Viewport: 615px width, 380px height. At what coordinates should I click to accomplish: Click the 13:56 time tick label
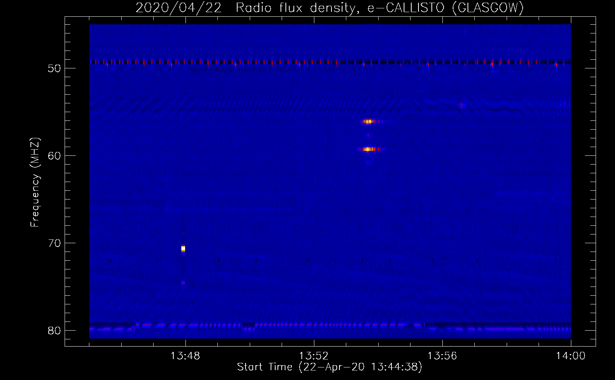click(442, 356)
